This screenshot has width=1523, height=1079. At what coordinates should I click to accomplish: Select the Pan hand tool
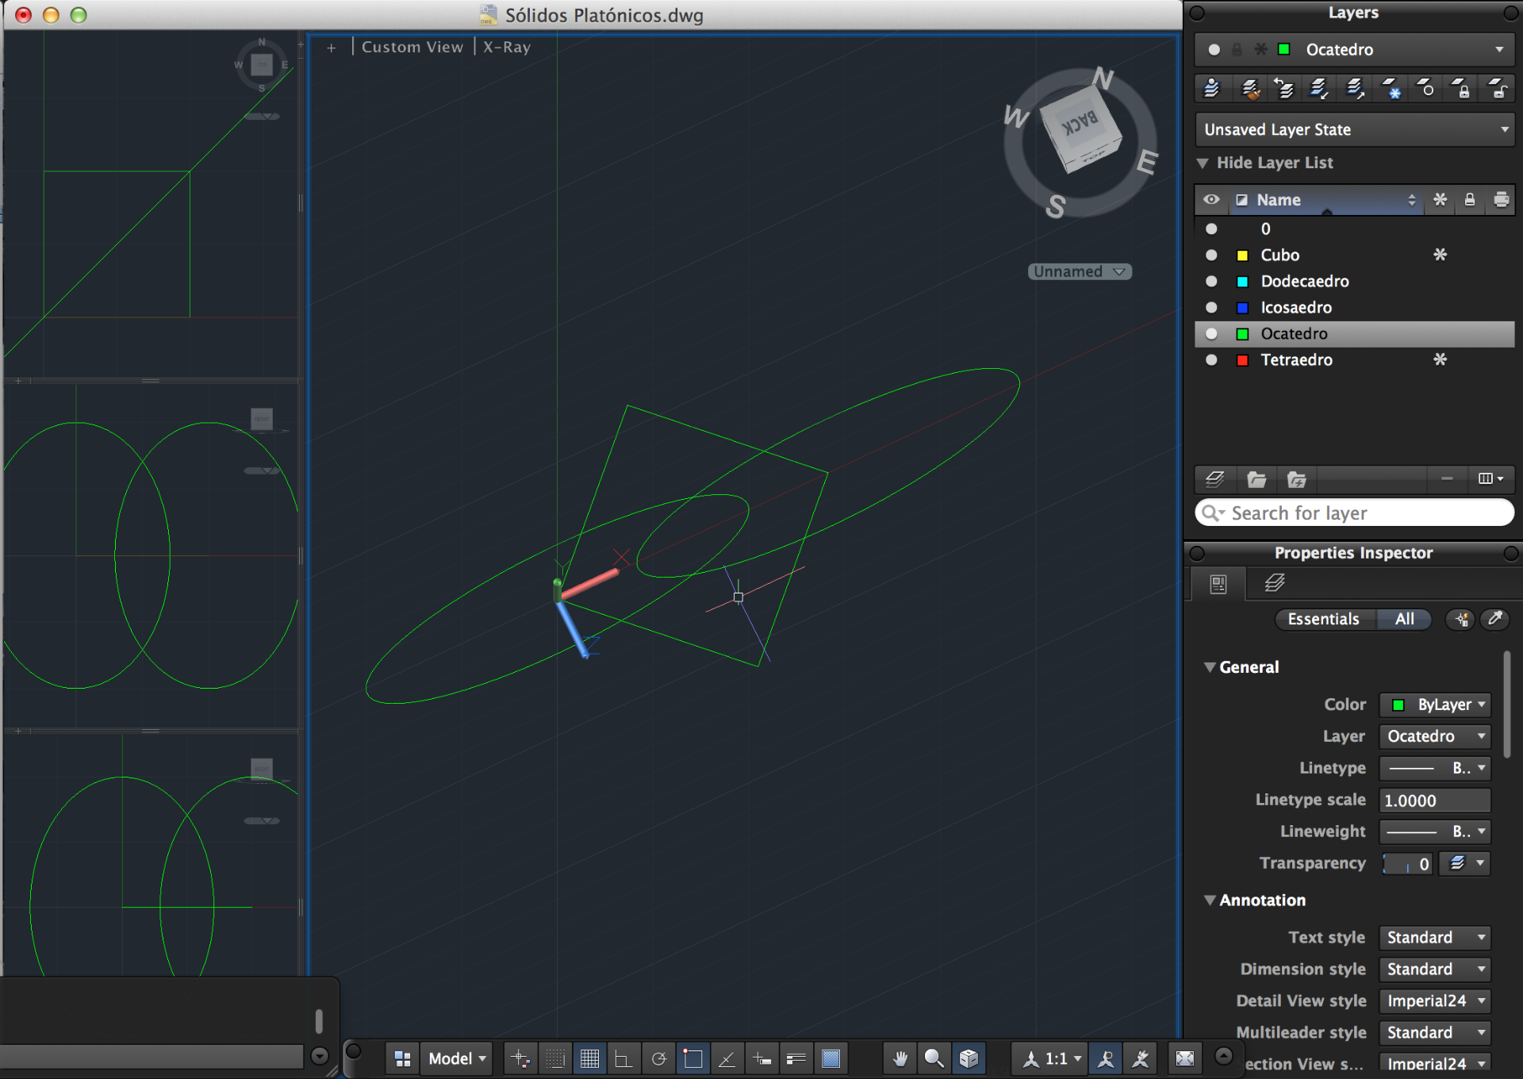click(900, 1058)
